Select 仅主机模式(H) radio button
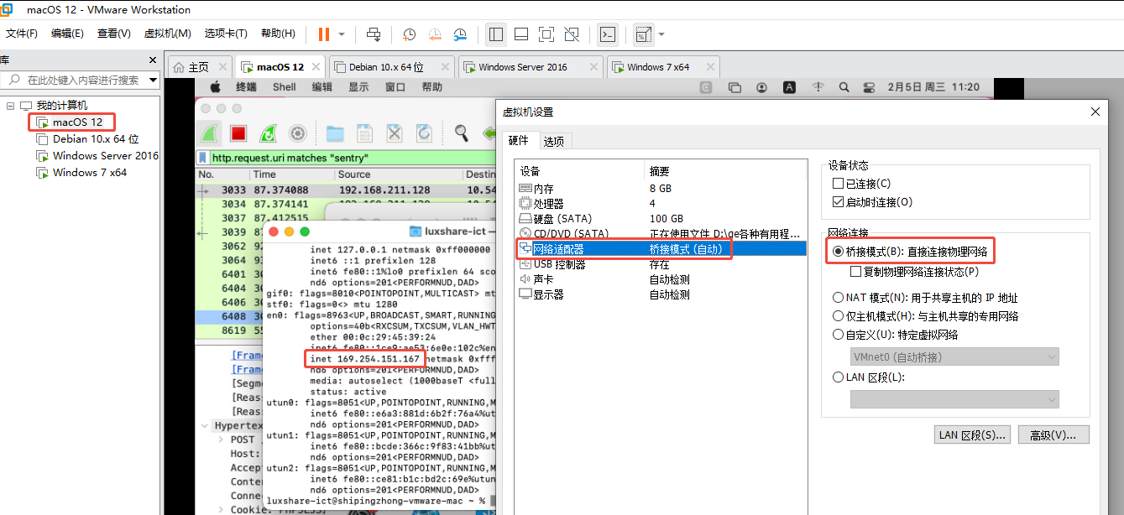 [x=838, y=316]
